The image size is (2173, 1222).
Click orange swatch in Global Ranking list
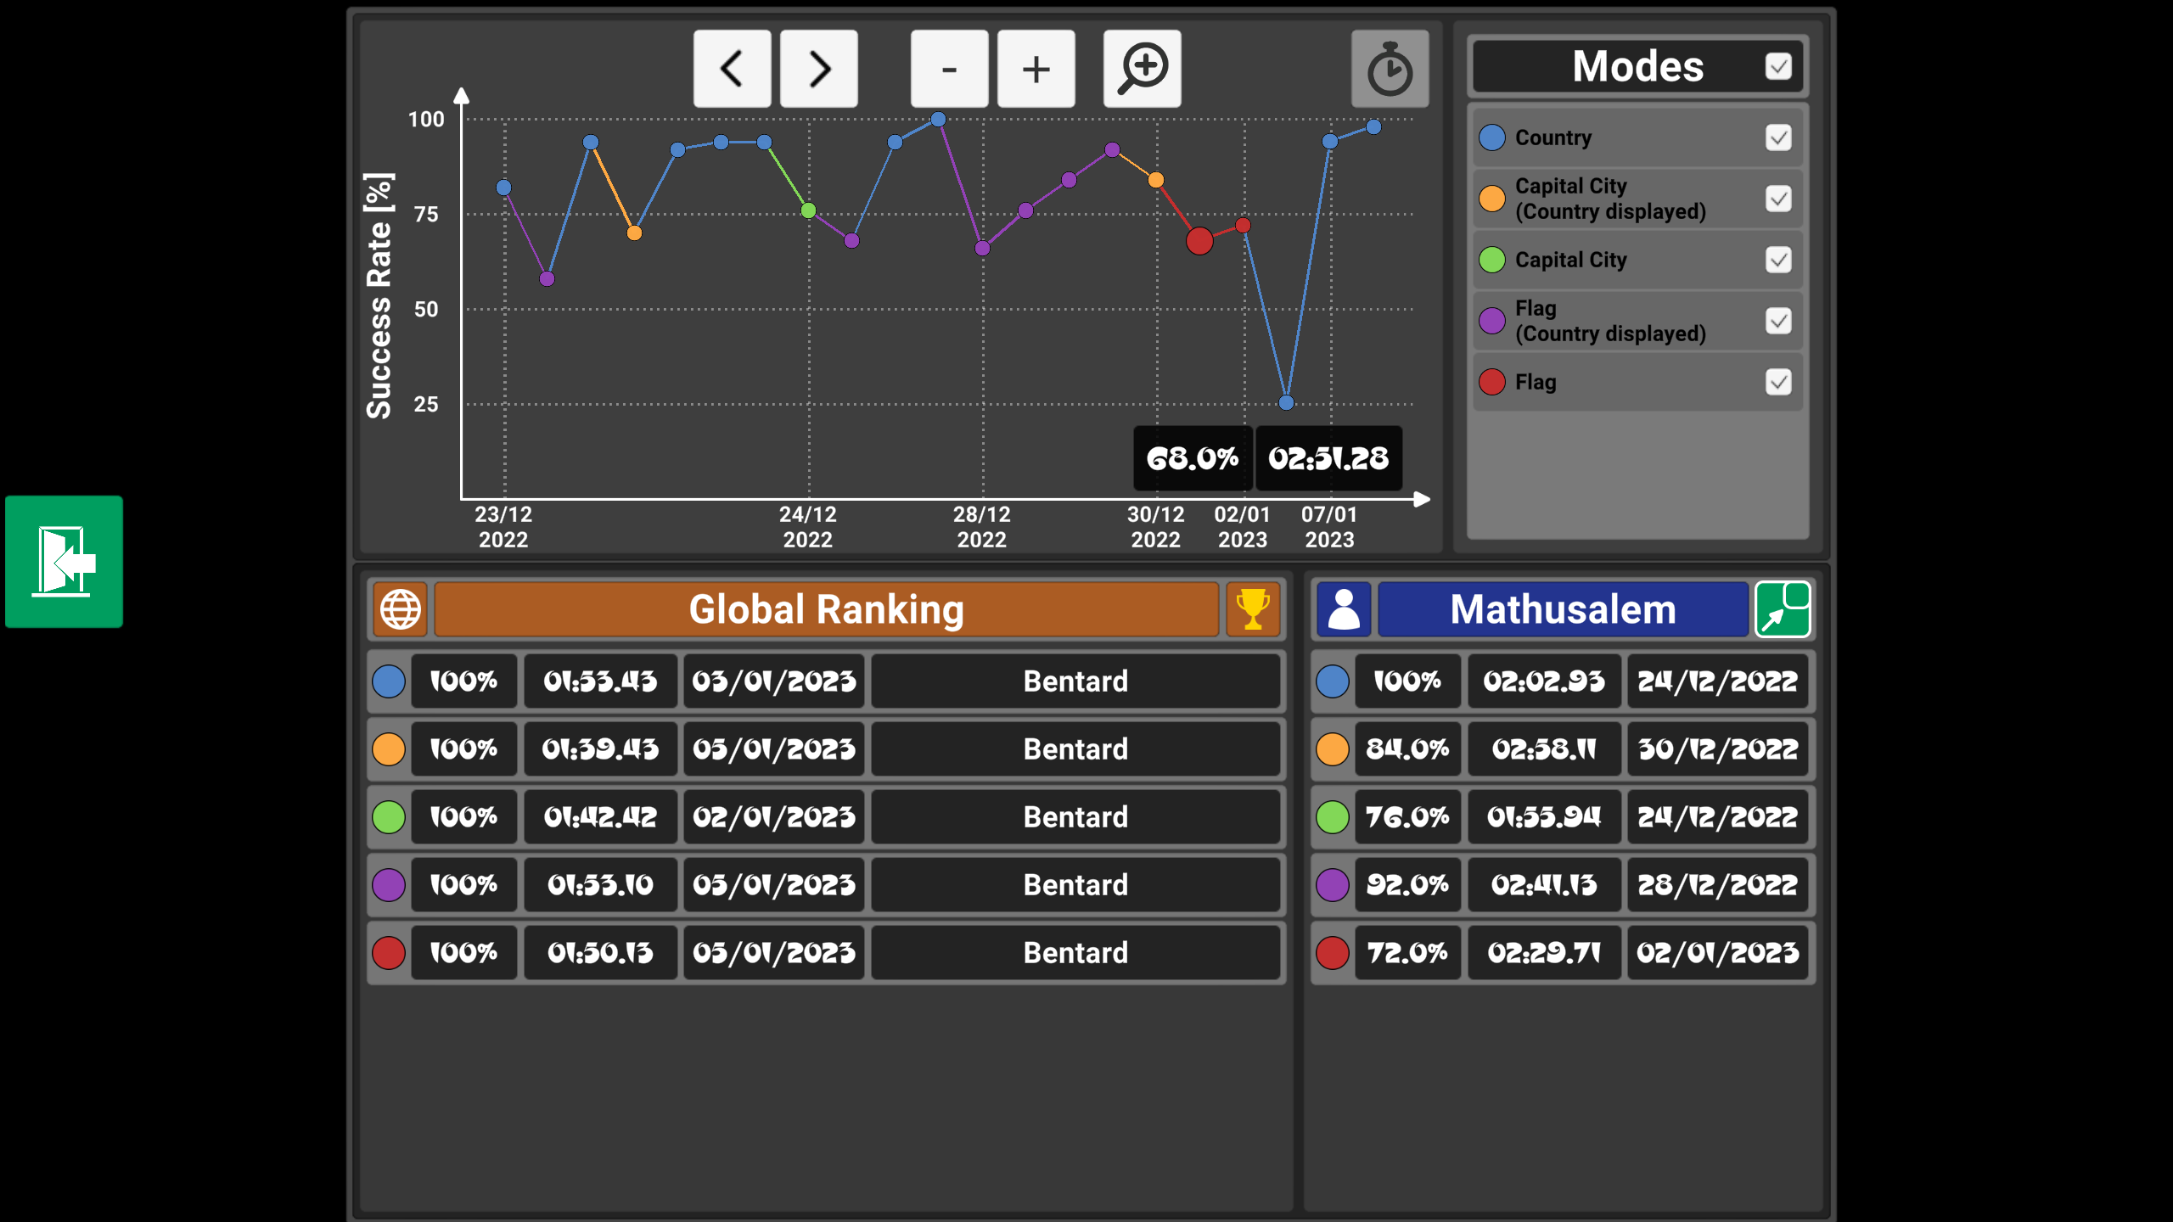click(389, 749)
